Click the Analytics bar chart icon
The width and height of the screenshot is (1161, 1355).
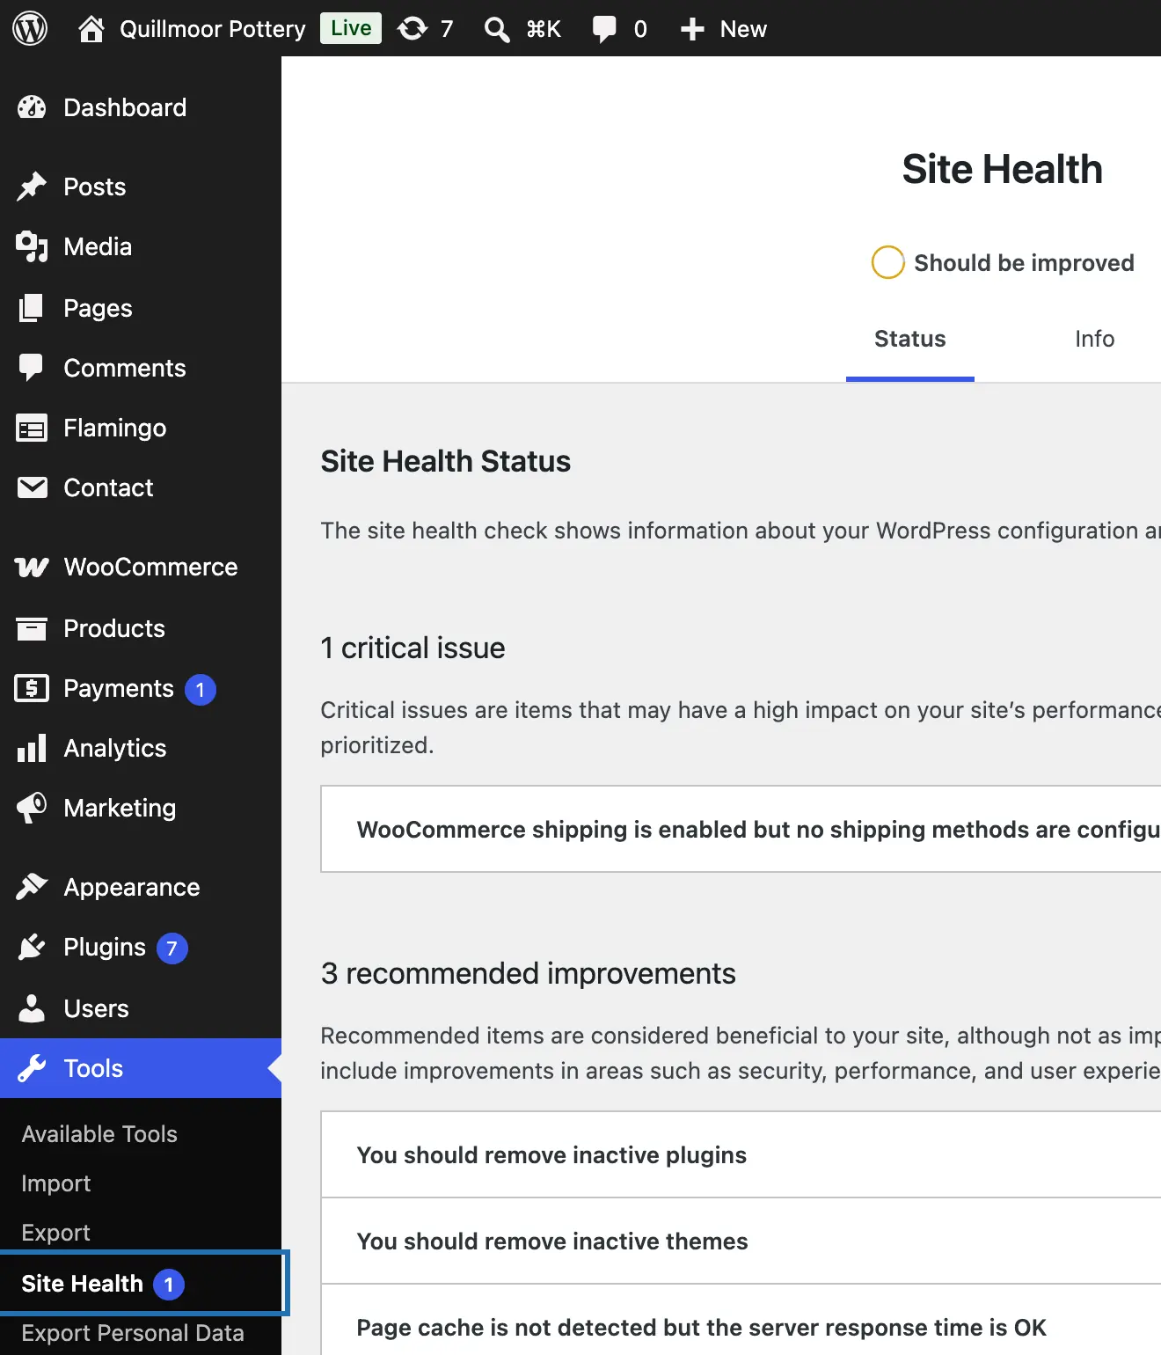32,748
